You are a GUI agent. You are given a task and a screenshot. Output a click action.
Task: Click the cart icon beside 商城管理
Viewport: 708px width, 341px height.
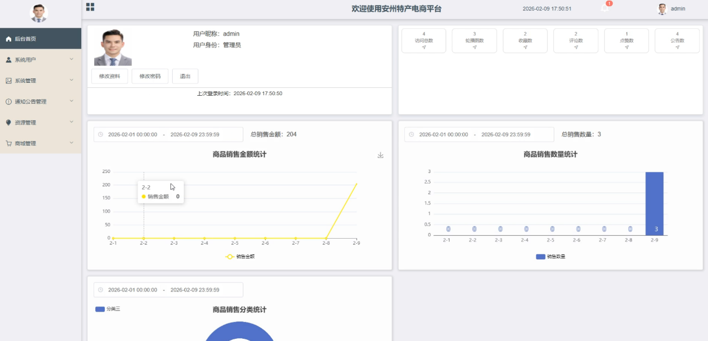click(9, 144)
